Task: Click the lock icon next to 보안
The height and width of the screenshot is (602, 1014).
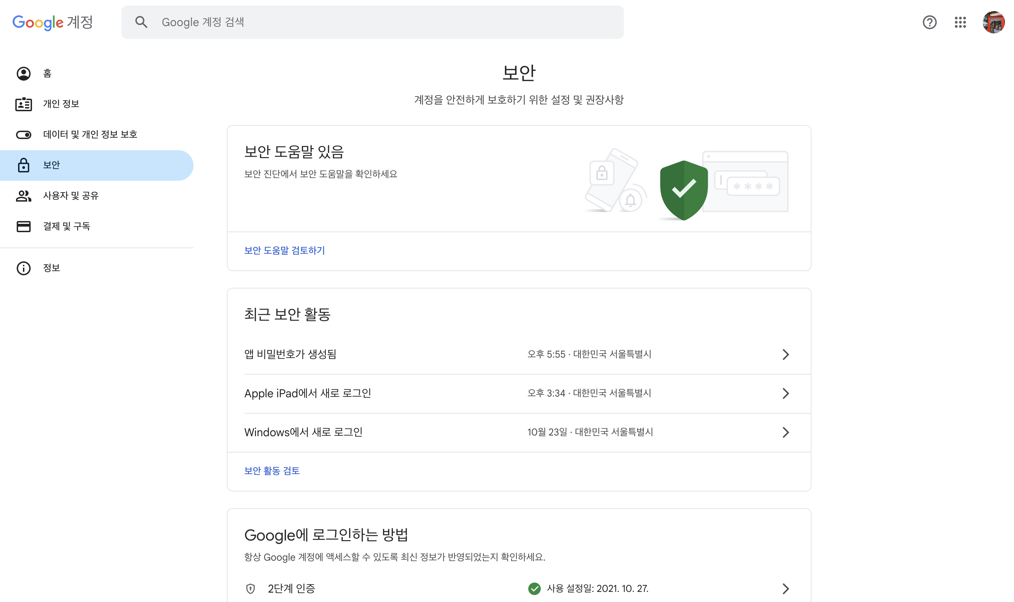Action: 24,165
